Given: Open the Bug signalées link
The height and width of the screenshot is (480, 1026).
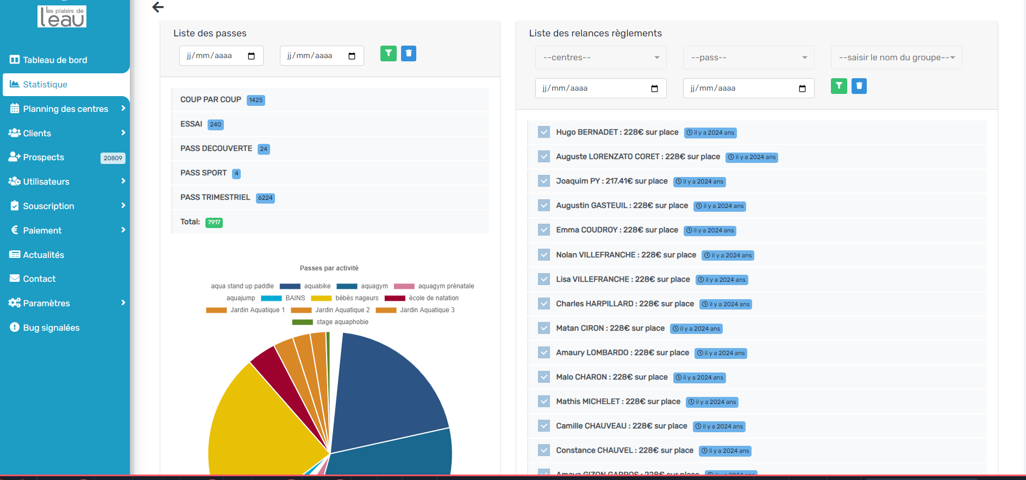Looking at the screenshot, I should click(51, 327).
